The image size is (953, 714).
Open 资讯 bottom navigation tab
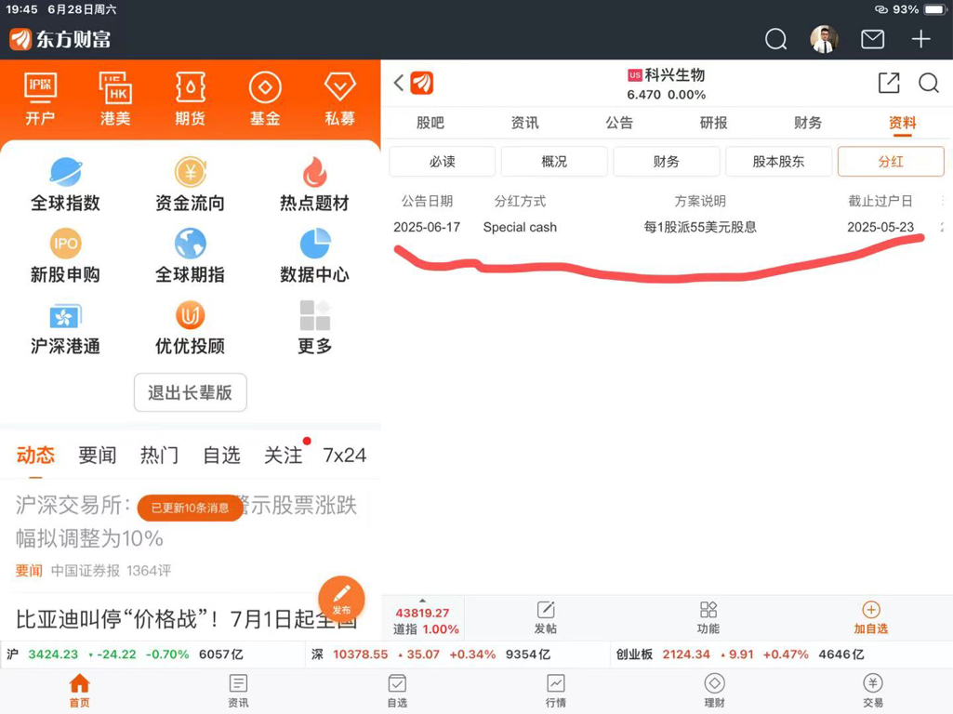[x=238, y=691]
